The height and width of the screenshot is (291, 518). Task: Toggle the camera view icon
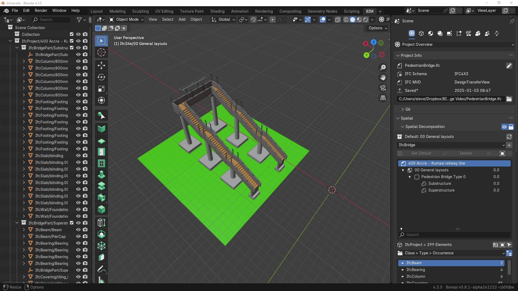[383, 88]
